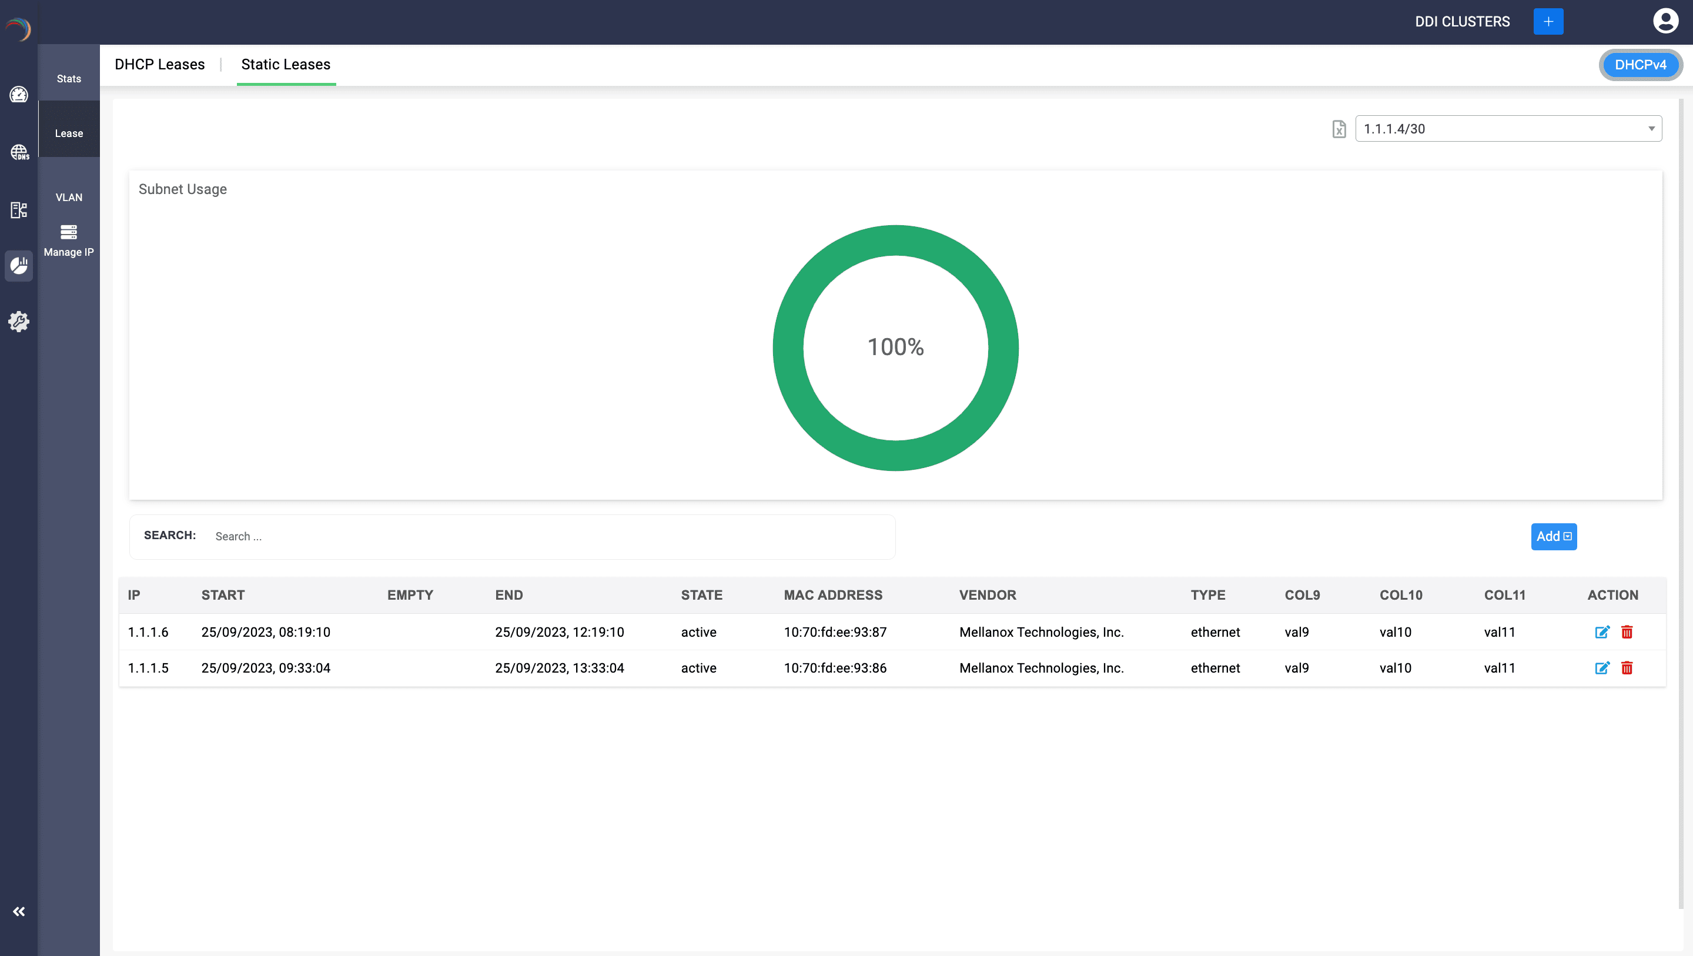Delete the lease for 1.1.1.5
1693x956 pixels.
1627,667
